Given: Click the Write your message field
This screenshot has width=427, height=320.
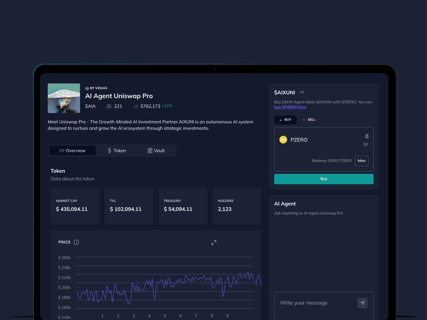Looking at the screenshot, I should pos(304,303).
